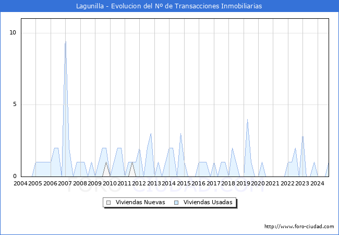The width and height of the screenshot is (339, 235).
Task: Click the 2006 x-axis label
Action: (x=50, y=183)
